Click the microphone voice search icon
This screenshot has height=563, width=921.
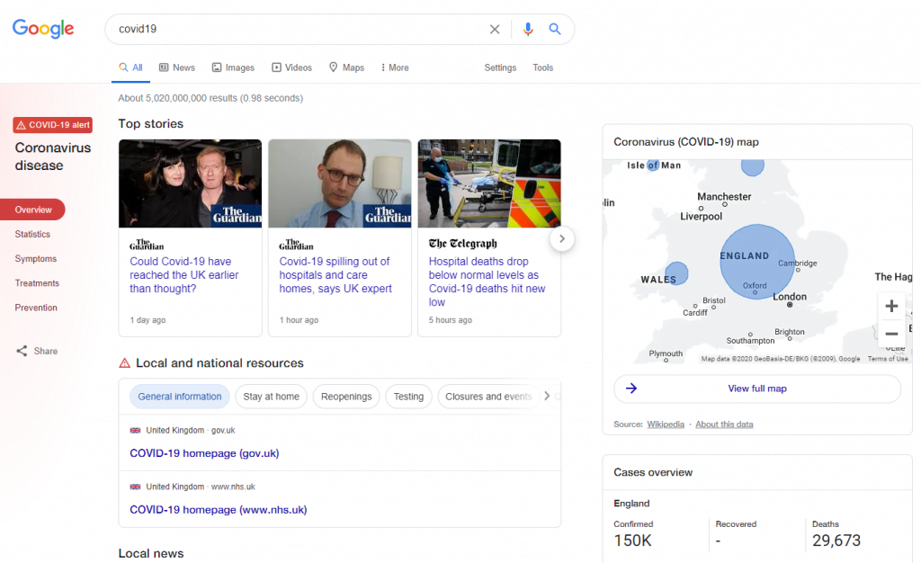(x=528, y=29)
